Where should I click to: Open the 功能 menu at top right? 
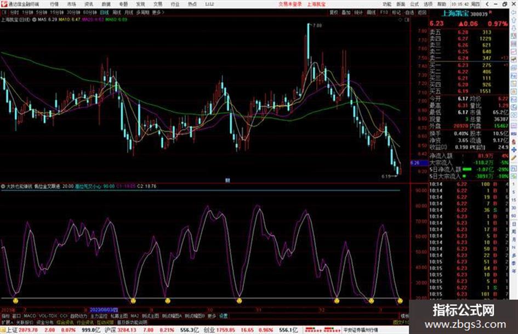click(x=387, y=4)
